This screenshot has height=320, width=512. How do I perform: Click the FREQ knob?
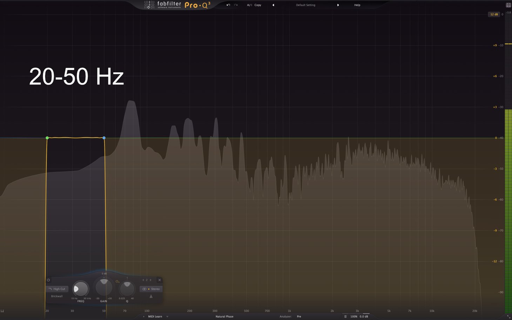pyautogui.click(x=81, y=289)
